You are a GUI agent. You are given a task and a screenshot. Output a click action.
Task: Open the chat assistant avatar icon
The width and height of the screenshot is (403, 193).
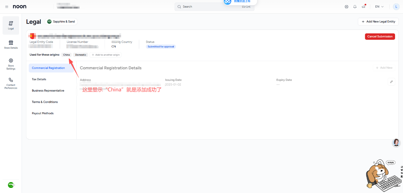pyautogui.click(x=396, y=142)
